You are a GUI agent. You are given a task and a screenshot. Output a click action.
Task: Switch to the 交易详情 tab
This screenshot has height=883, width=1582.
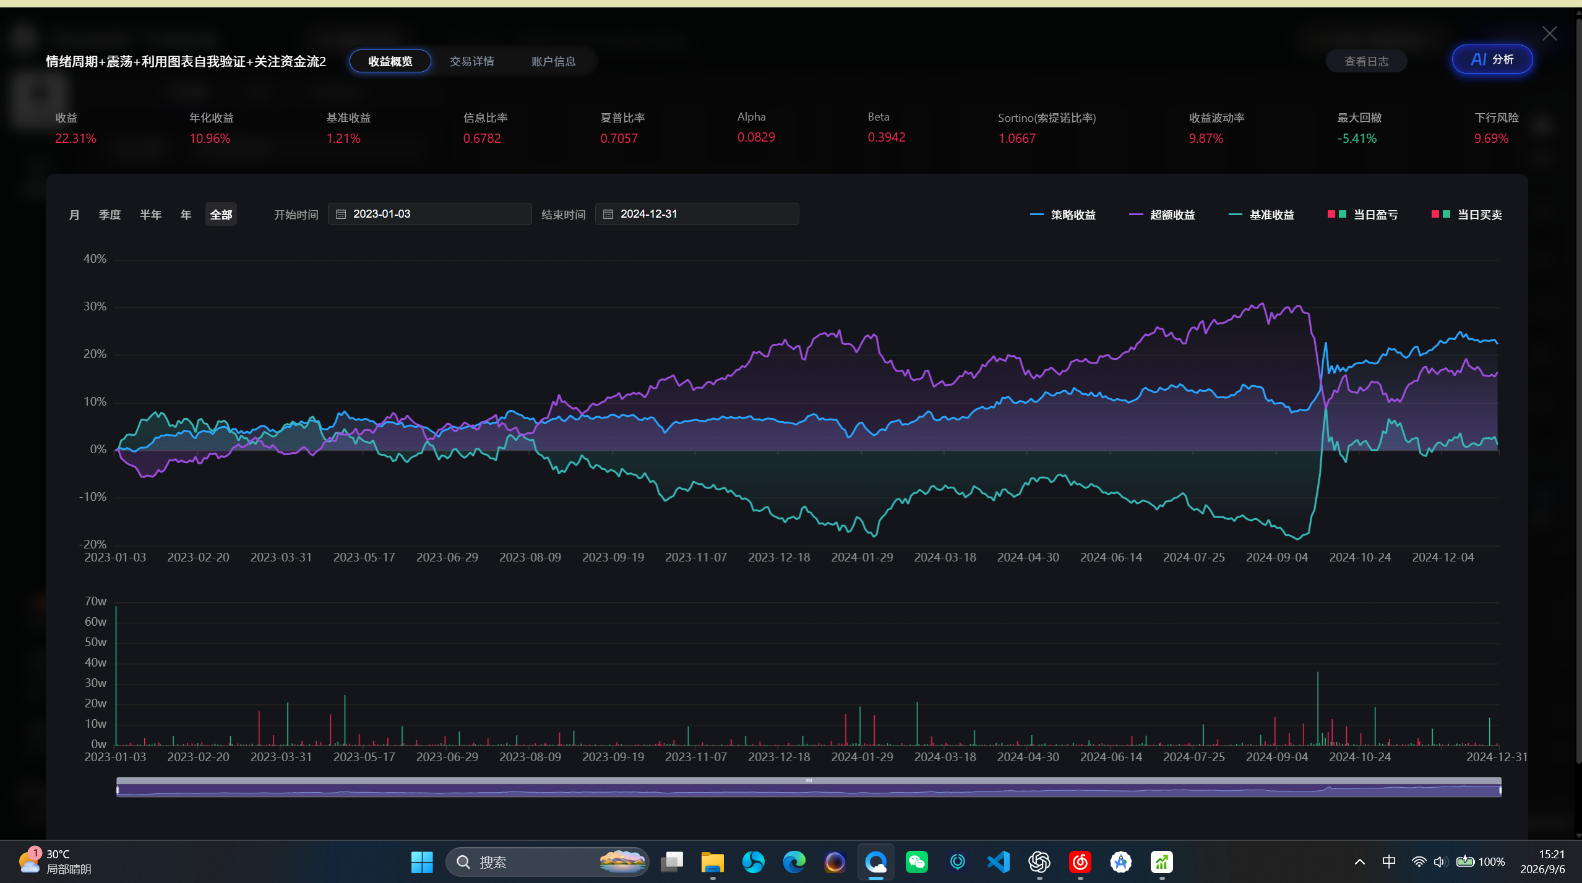pos(471,61)
